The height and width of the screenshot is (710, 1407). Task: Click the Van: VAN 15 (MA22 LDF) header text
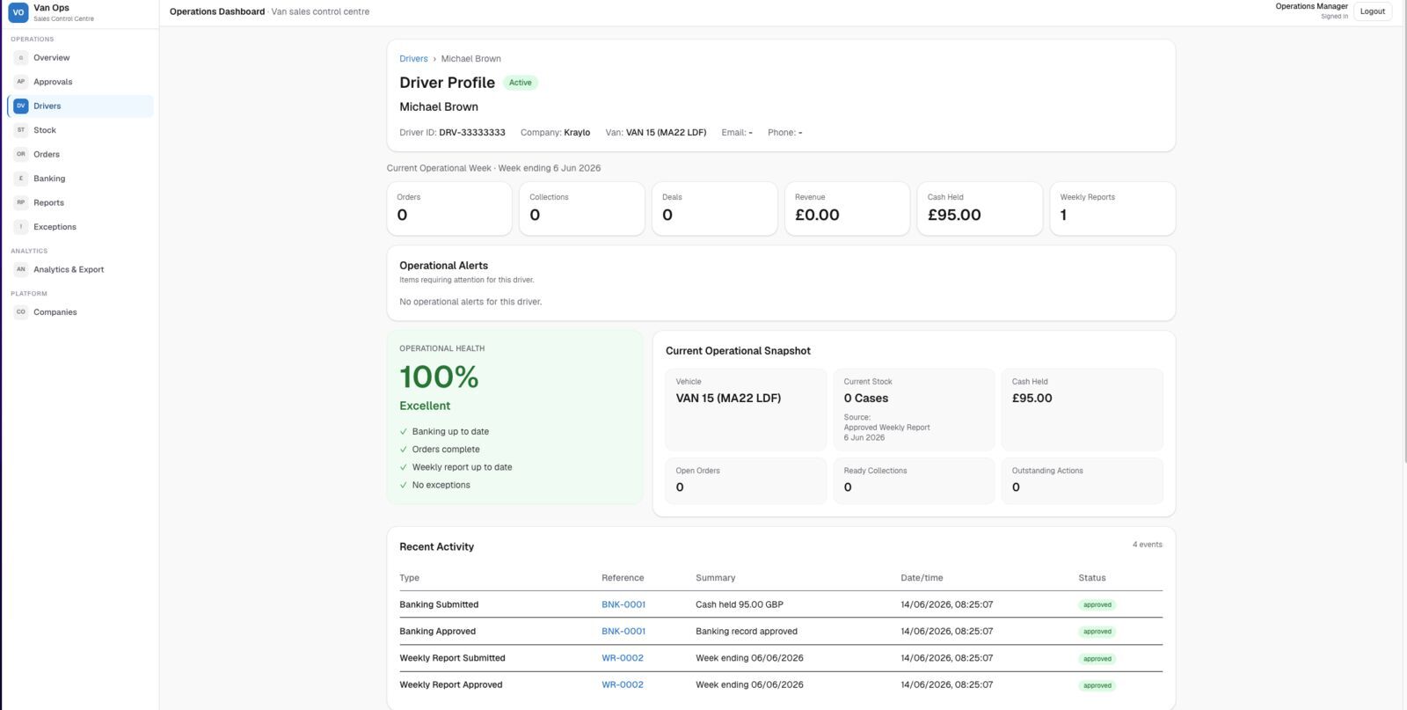pyautogui.click(x=656, y=133)
